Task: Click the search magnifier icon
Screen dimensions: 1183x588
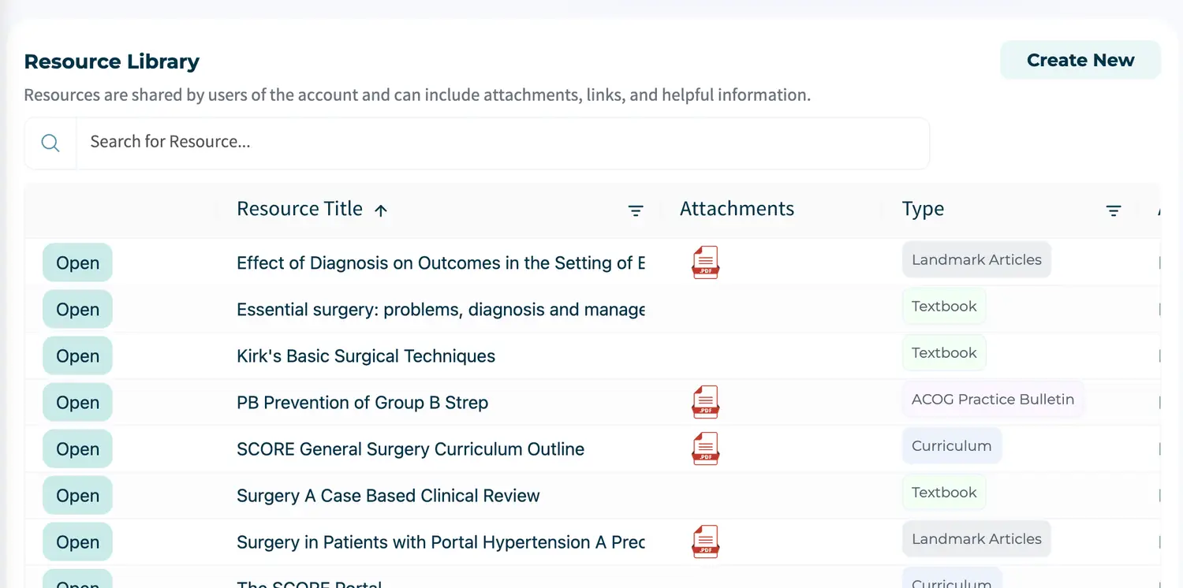Action: [50, 143]
